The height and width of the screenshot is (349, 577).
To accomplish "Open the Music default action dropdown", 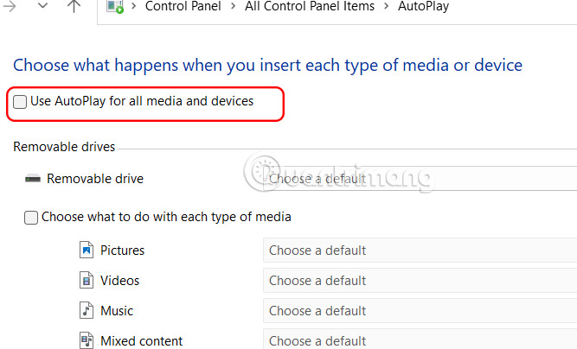I will (x=420, y=311).
